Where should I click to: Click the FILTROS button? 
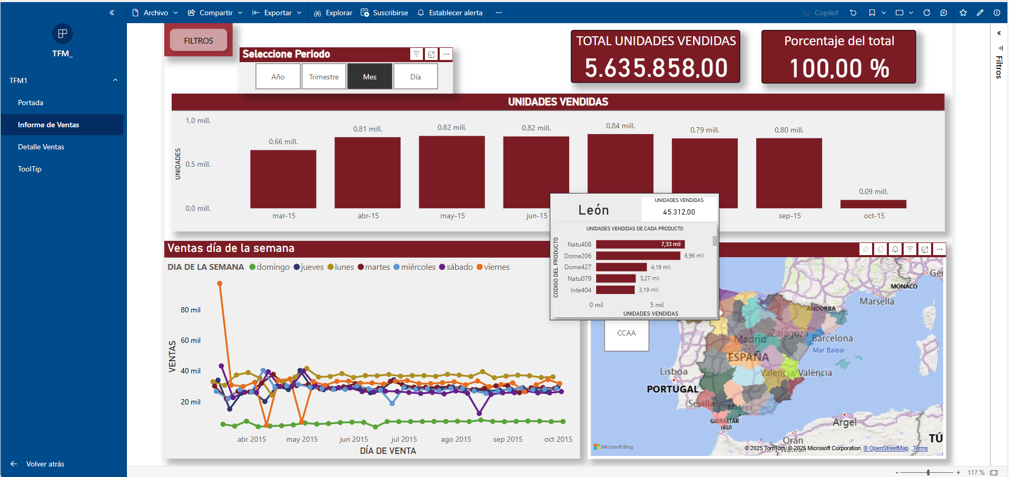click(x=199, y=40)
